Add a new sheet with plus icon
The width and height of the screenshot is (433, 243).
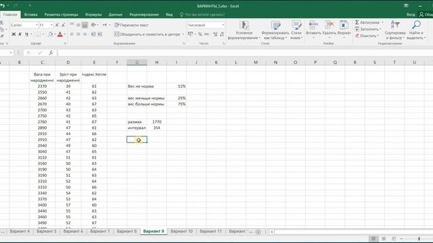tap(258, 232)
